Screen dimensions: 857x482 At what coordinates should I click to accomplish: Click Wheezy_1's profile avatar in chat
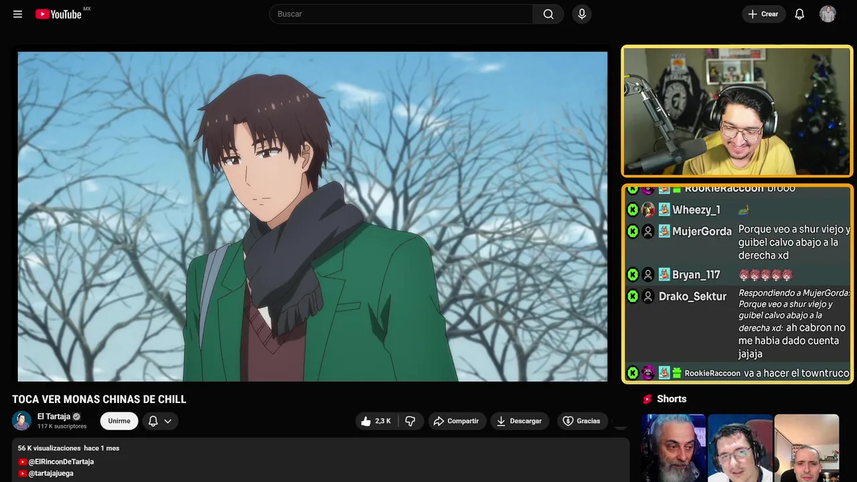click(648, 210)
